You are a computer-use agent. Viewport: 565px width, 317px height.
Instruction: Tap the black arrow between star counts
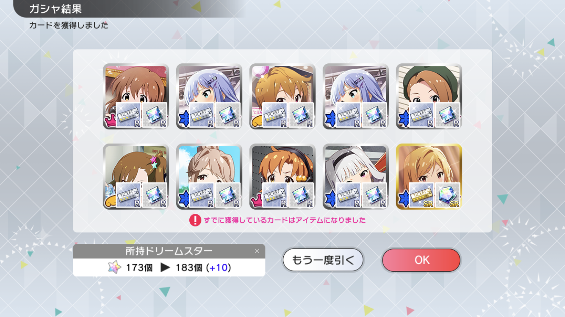tap(165, 268)
